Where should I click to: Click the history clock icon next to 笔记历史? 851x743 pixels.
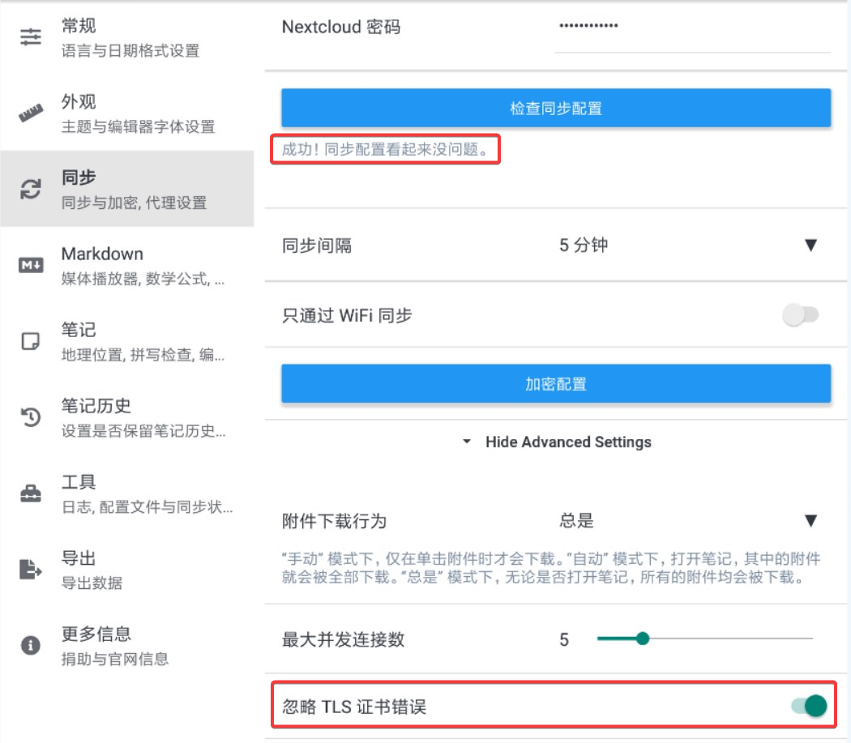coord(31,416)
